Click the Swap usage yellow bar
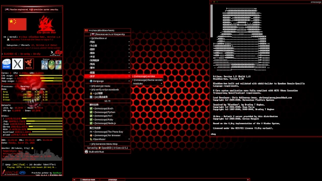This screenshot has width=322, height=181. tap(52, 81)
